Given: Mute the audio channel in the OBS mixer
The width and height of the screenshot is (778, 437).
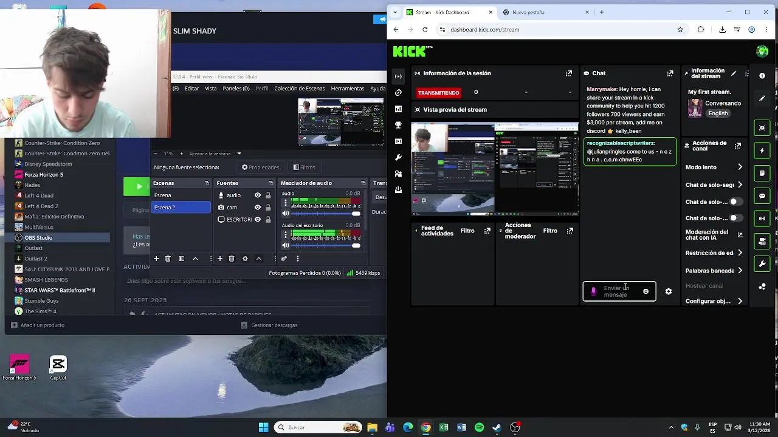Looking at the screenshot, I should click(286, 214).
